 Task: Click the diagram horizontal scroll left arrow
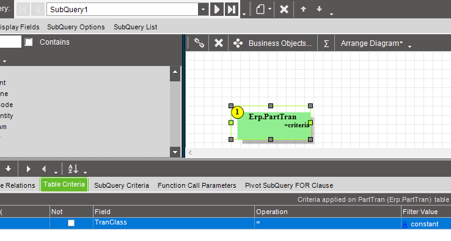(x=190, y=152)
